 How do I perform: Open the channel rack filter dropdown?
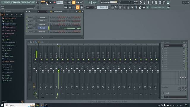tap(42, 12)
